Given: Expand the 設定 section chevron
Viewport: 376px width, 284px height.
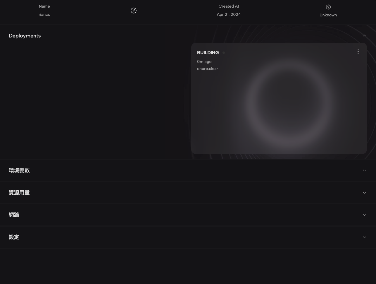Looking at the screenshot, I should point(364,237).
